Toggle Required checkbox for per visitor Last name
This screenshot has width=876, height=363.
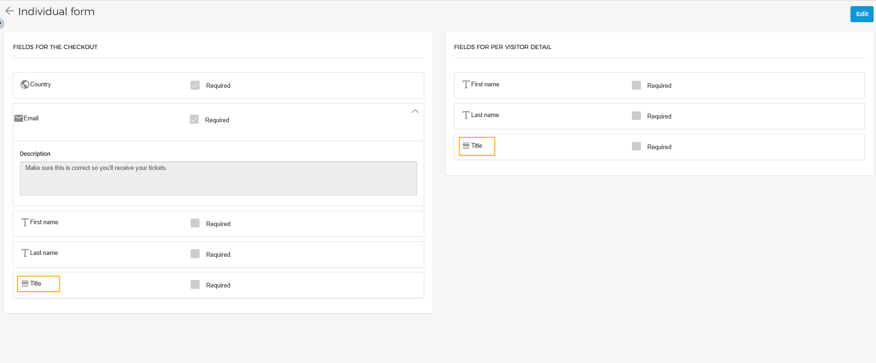point(636,116)
